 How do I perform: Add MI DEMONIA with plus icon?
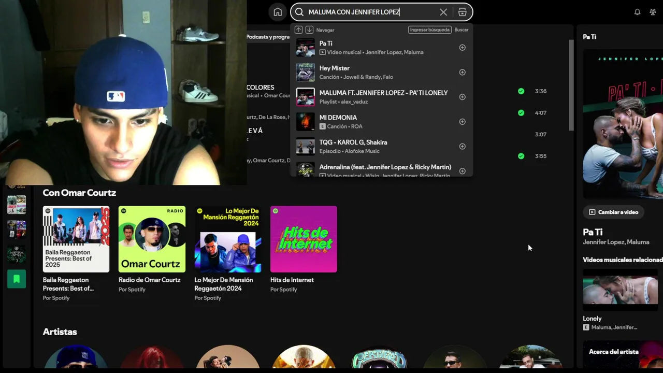point(463,122)
